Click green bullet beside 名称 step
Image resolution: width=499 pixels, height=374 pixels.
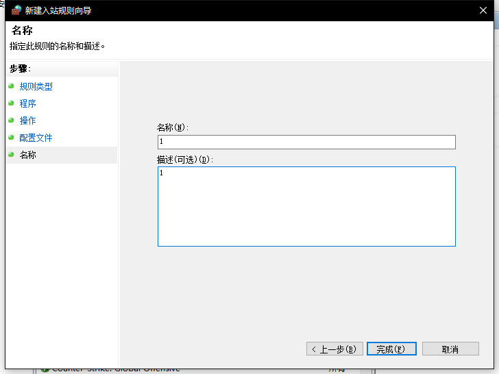[x=11, y=155]
